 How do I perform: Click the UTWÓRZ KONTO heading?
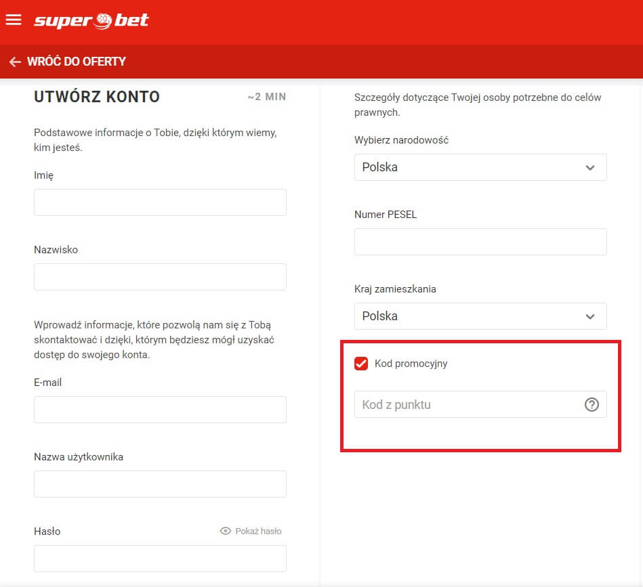coord(97,97)
